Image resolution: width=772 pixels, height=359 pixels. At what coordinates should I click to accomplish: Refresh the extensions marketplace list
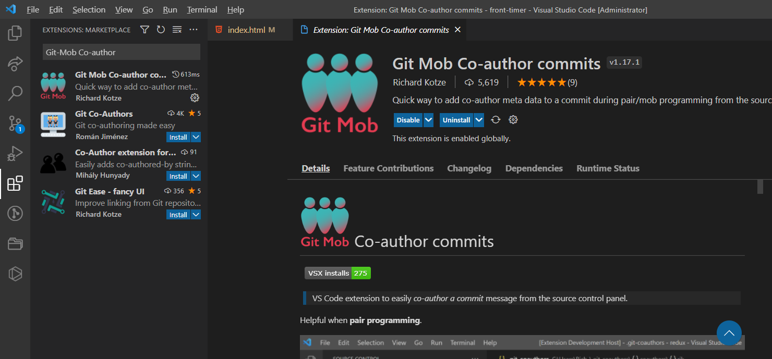tap(161, 30)
